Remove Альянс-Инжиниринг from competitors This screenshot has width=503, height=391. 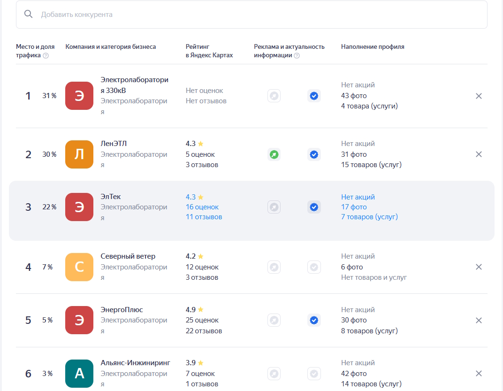(x=479, y=373)
